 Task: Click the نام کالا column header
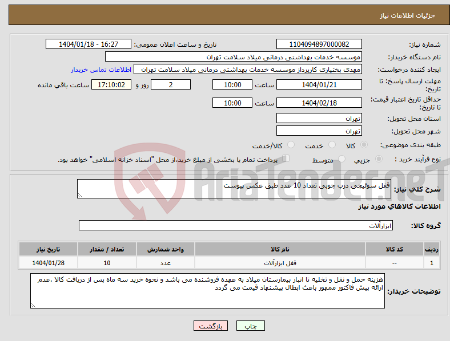click(280, 249)
